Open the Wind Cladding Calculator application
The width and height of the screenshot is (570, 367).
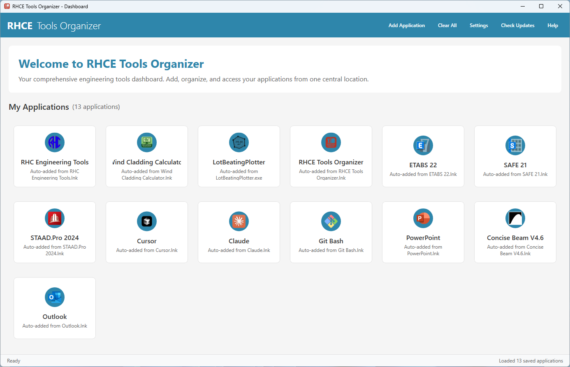pos(146,156)
